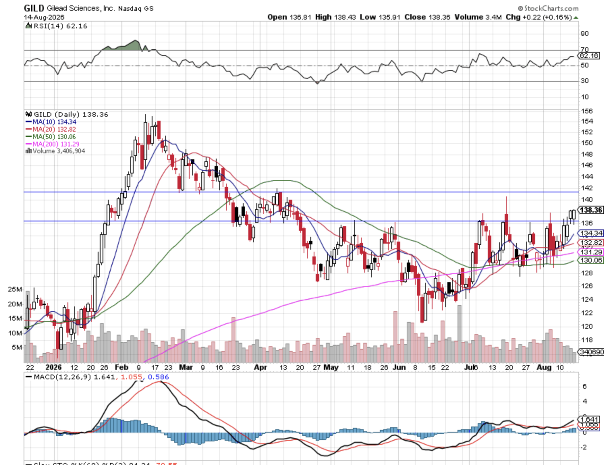
Task: Click the magenta MA(200) legend line marker
Action: point(29,144)
